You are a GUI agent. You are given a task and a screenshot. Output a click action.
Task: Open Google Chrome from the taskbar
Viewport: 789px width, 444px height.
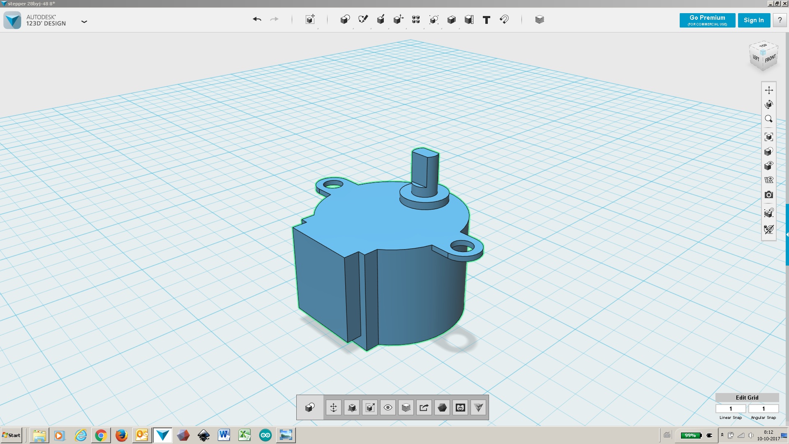101,435
